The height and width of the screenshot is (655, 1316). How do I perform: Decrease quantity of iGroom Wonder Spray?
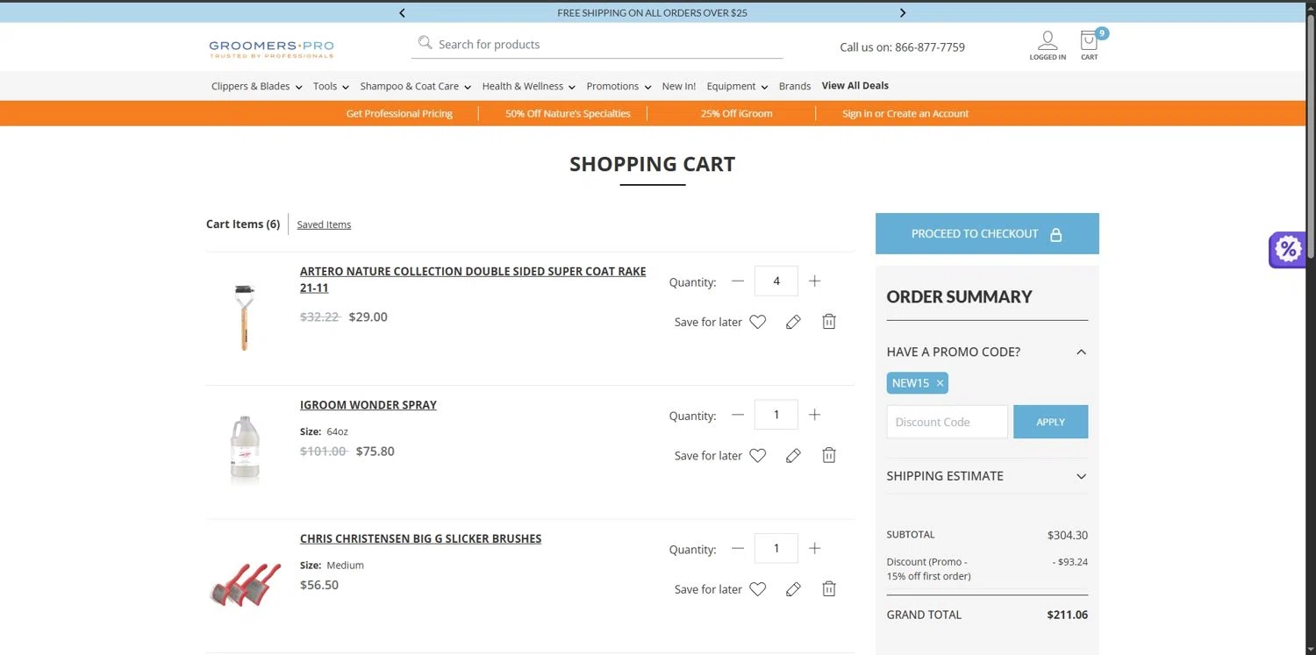(x=737, y=415)
